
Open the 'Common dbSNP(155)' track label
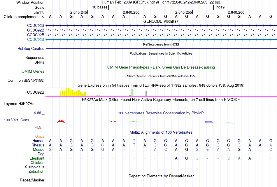(26, 81)
